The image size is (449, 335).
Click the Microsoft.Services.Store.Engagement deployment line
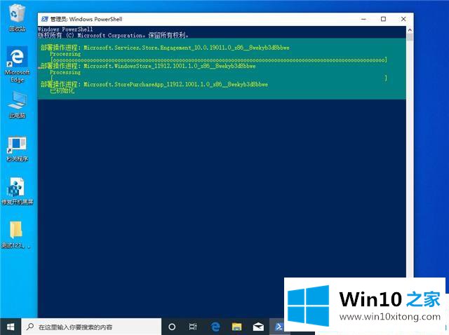[x=165, y=48]
